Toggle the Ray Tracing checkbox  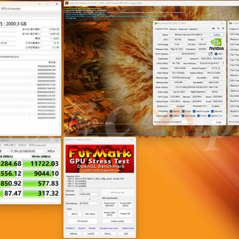tap(183, 116)
